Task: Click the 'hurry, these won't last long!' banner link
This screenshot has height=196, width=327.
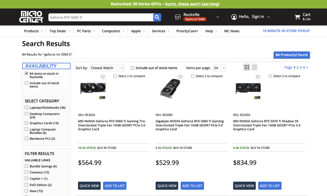Action: coord(192,4)
